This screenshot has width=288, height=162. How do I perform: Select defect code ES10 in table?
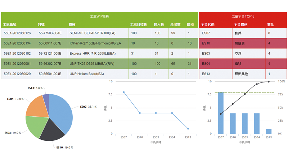(x=216, y=43)
